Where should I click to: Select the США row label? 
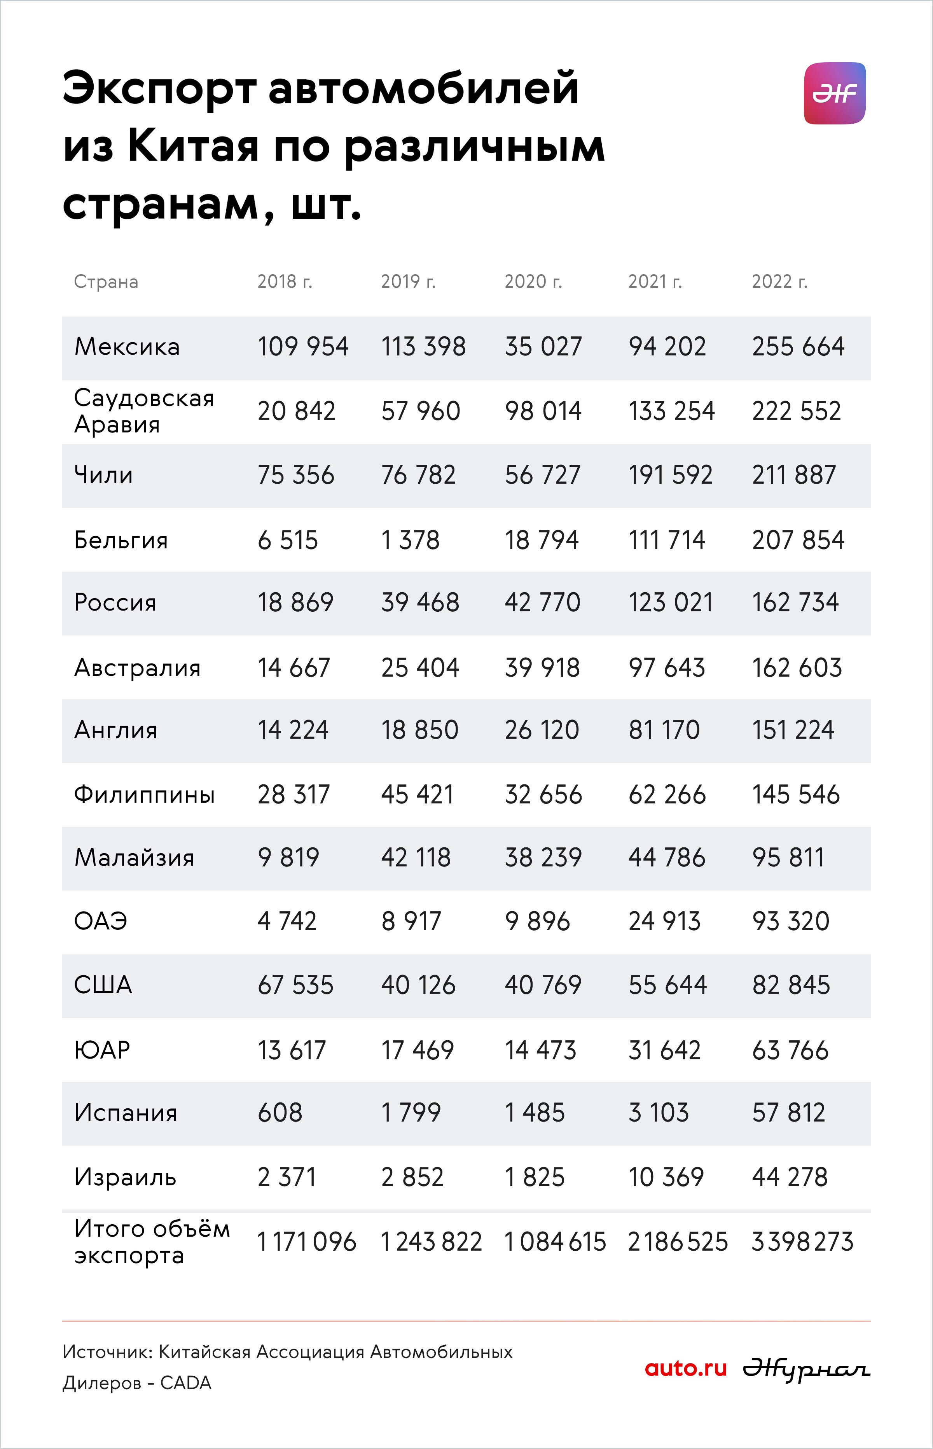click(103, 985)
